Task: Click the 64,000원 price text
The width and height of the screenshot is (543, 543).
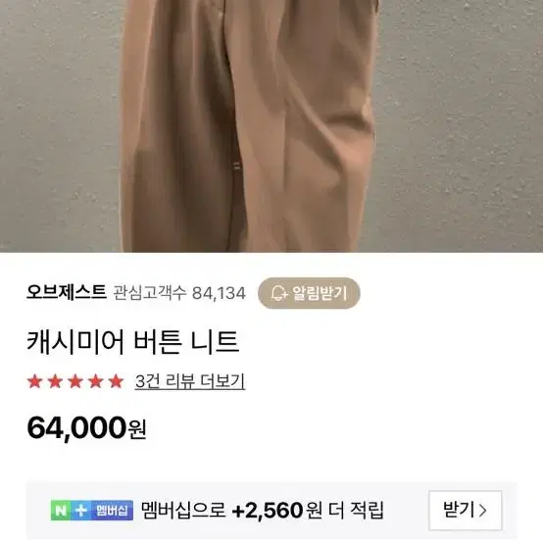Action: (86, 428)
